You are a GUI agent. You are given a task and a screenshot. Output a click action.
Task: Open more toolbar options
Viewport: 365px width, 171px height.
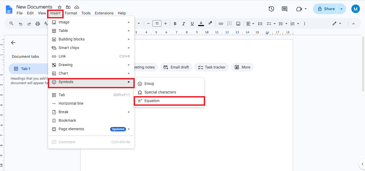click(x=304, y=24)
